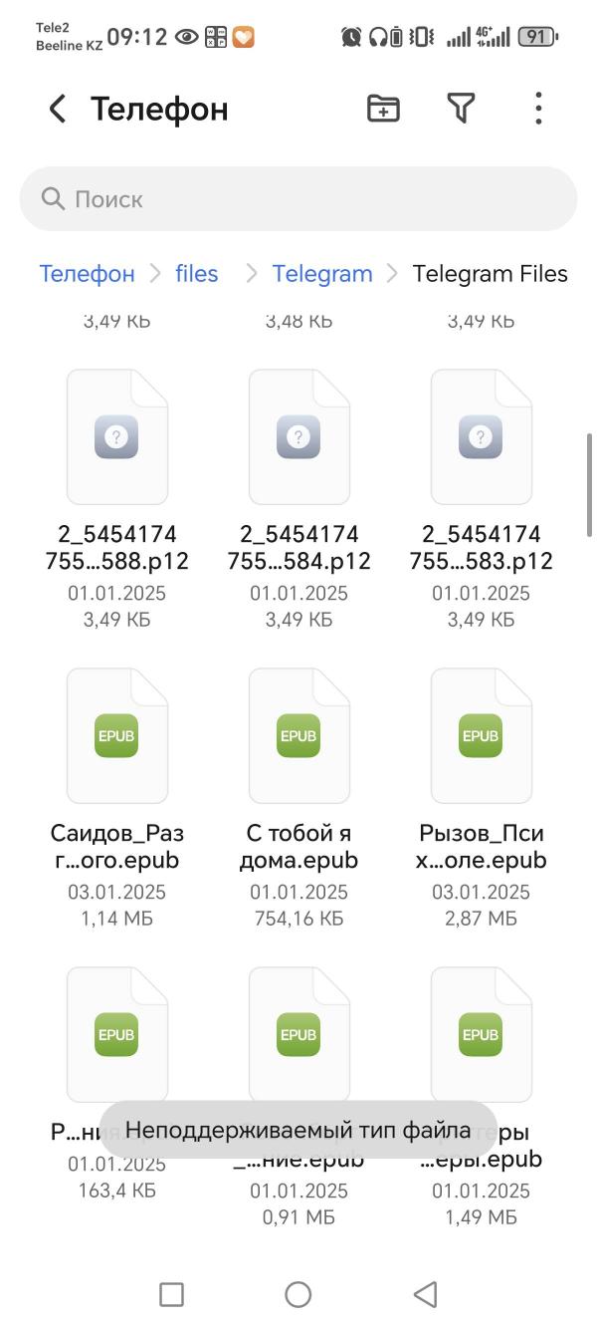Open the Саидов_Раз EPUB file icon
This screenshot has width=597, height=1326.
click(x=117, y=736)
